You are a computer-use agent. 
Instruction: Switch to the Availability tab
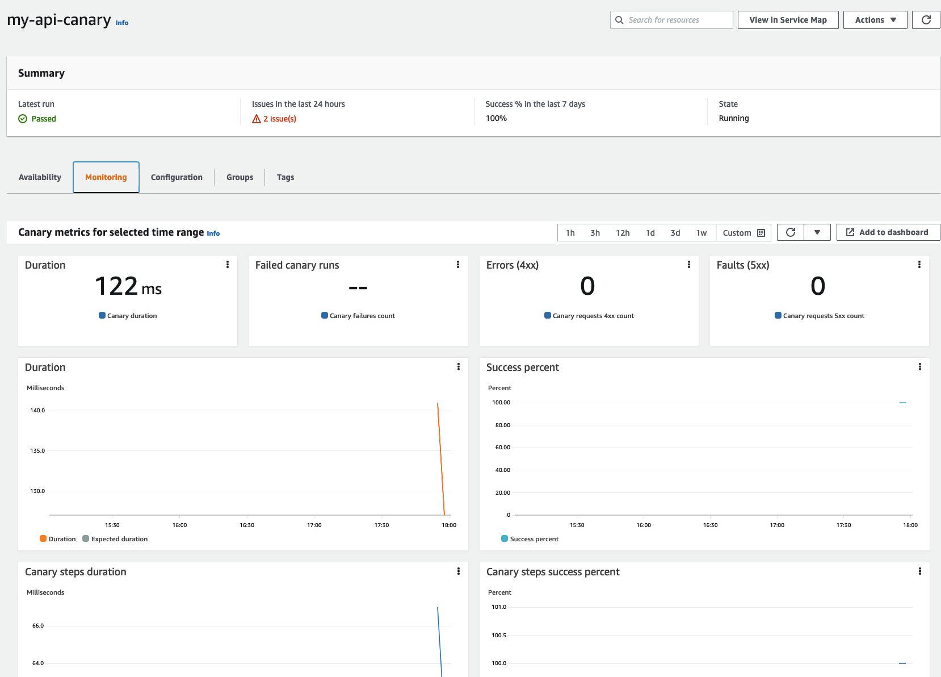click(x=40, y=177)
